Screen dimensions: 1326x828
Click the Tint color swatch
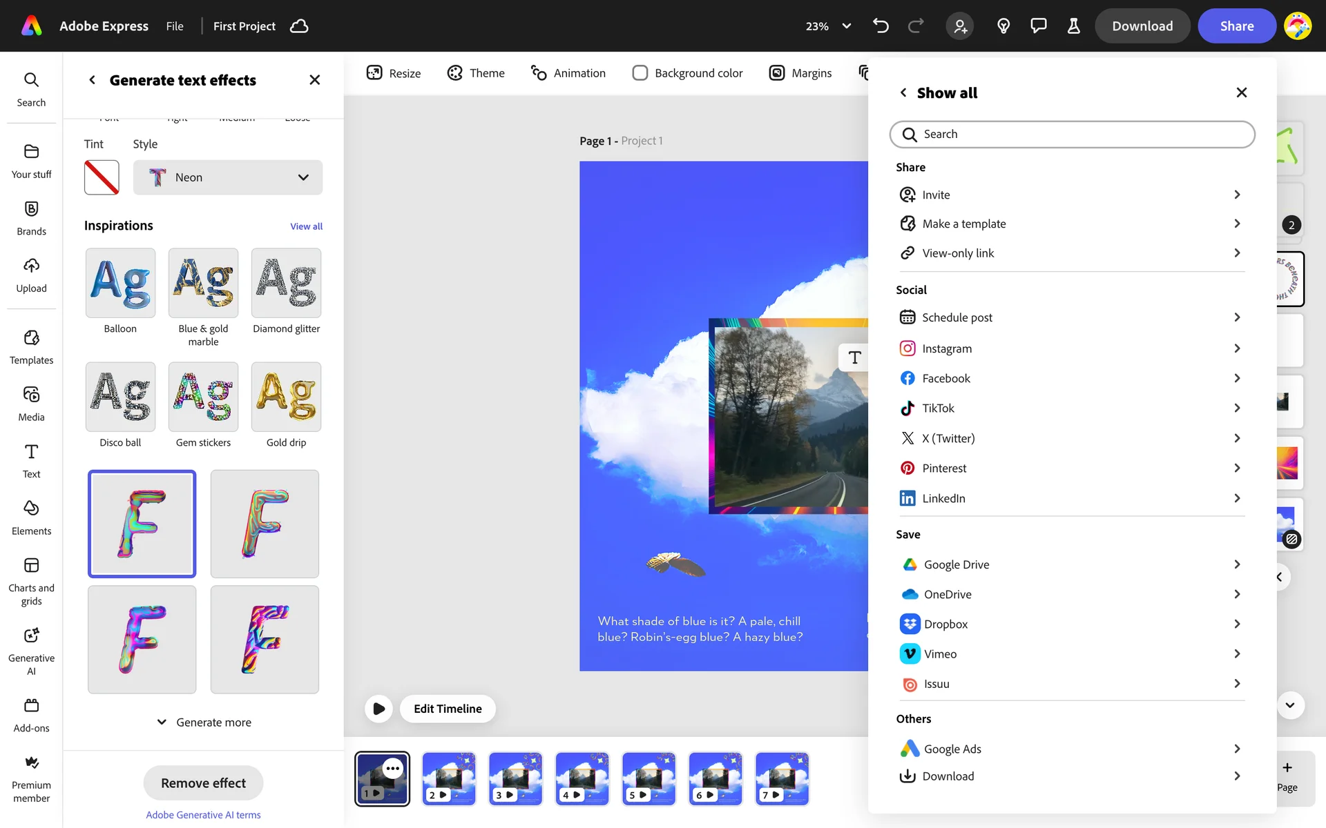[102, 177]
